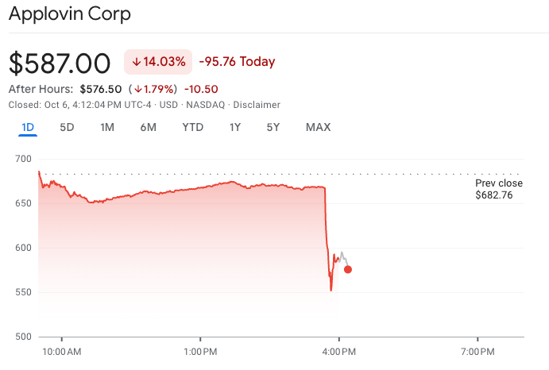Click the 4:00 PM axis label

click(339, 351)
